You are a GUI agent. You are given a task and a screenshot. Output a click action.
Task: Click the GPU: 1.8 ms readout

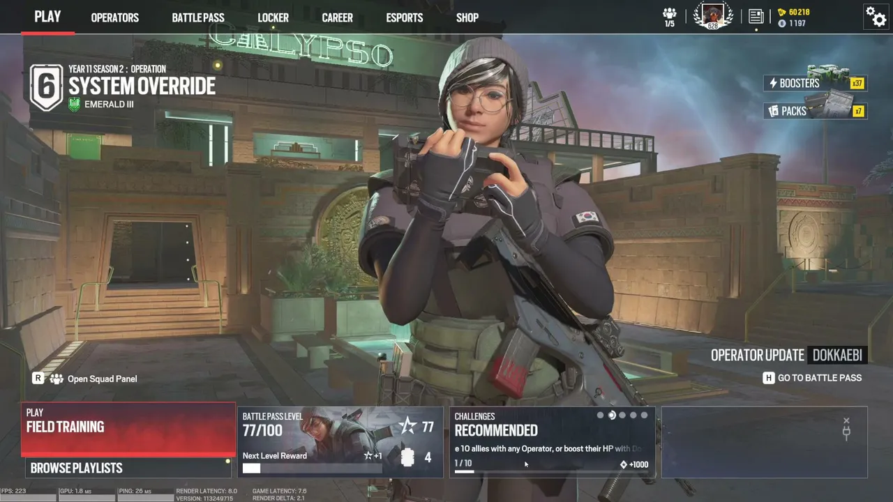(x=77, y=491)
